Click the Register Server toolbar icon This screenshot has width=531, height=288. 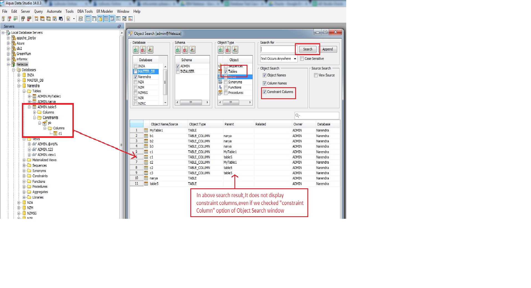[x=3, y=19]
